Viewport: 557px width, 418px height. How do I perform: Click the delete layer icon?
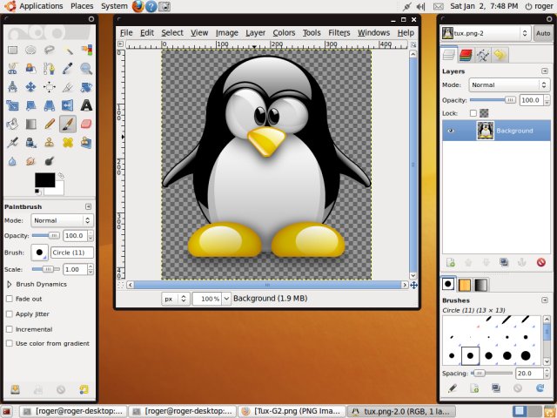(x=541, y=263)
